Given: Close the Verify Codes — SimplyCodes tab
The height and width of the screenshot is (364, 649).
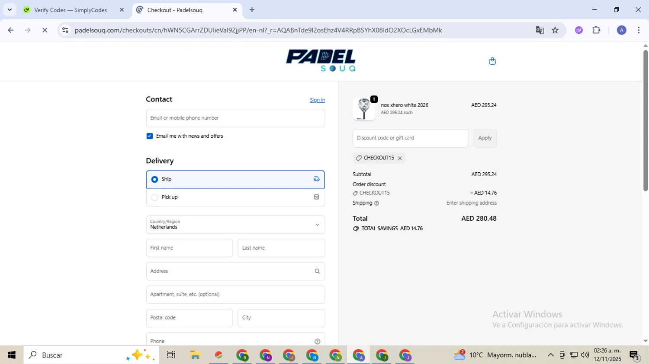Looking at the screenshot, I should point(122,10).
